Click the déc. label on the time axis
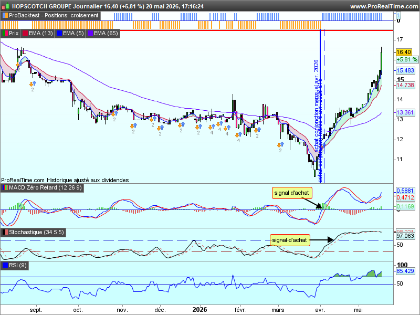The height and width of the screenshot is (315, 420). [x=160, y=310]
